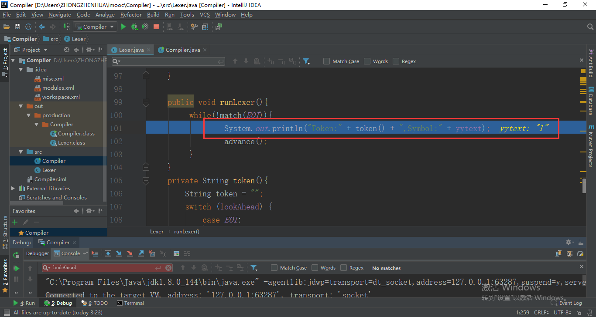This screenshot has height=317, width=596.
Task: Open the Compiler run configuration dropdown
Action: coord(94,27)
